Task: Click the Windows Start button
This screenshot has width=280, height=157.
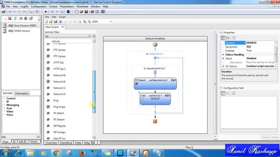Action: pyautogui.click(x=5, y=153)
